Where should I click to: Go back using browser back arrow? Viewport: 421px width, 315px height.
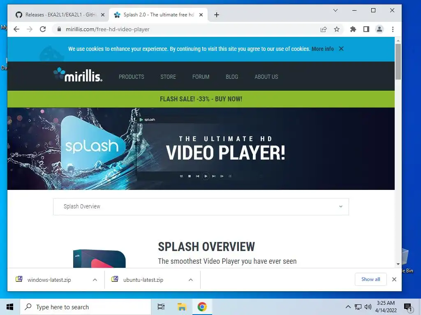click(x=16, y=29)
